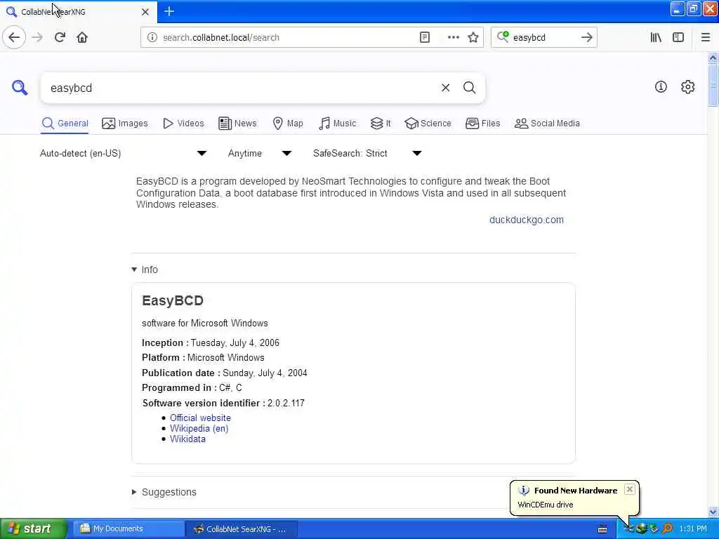Dismiss the Found New Hardware balloon
The height and width of the screenshot is (539, 719).
click(x=630, y=489)
